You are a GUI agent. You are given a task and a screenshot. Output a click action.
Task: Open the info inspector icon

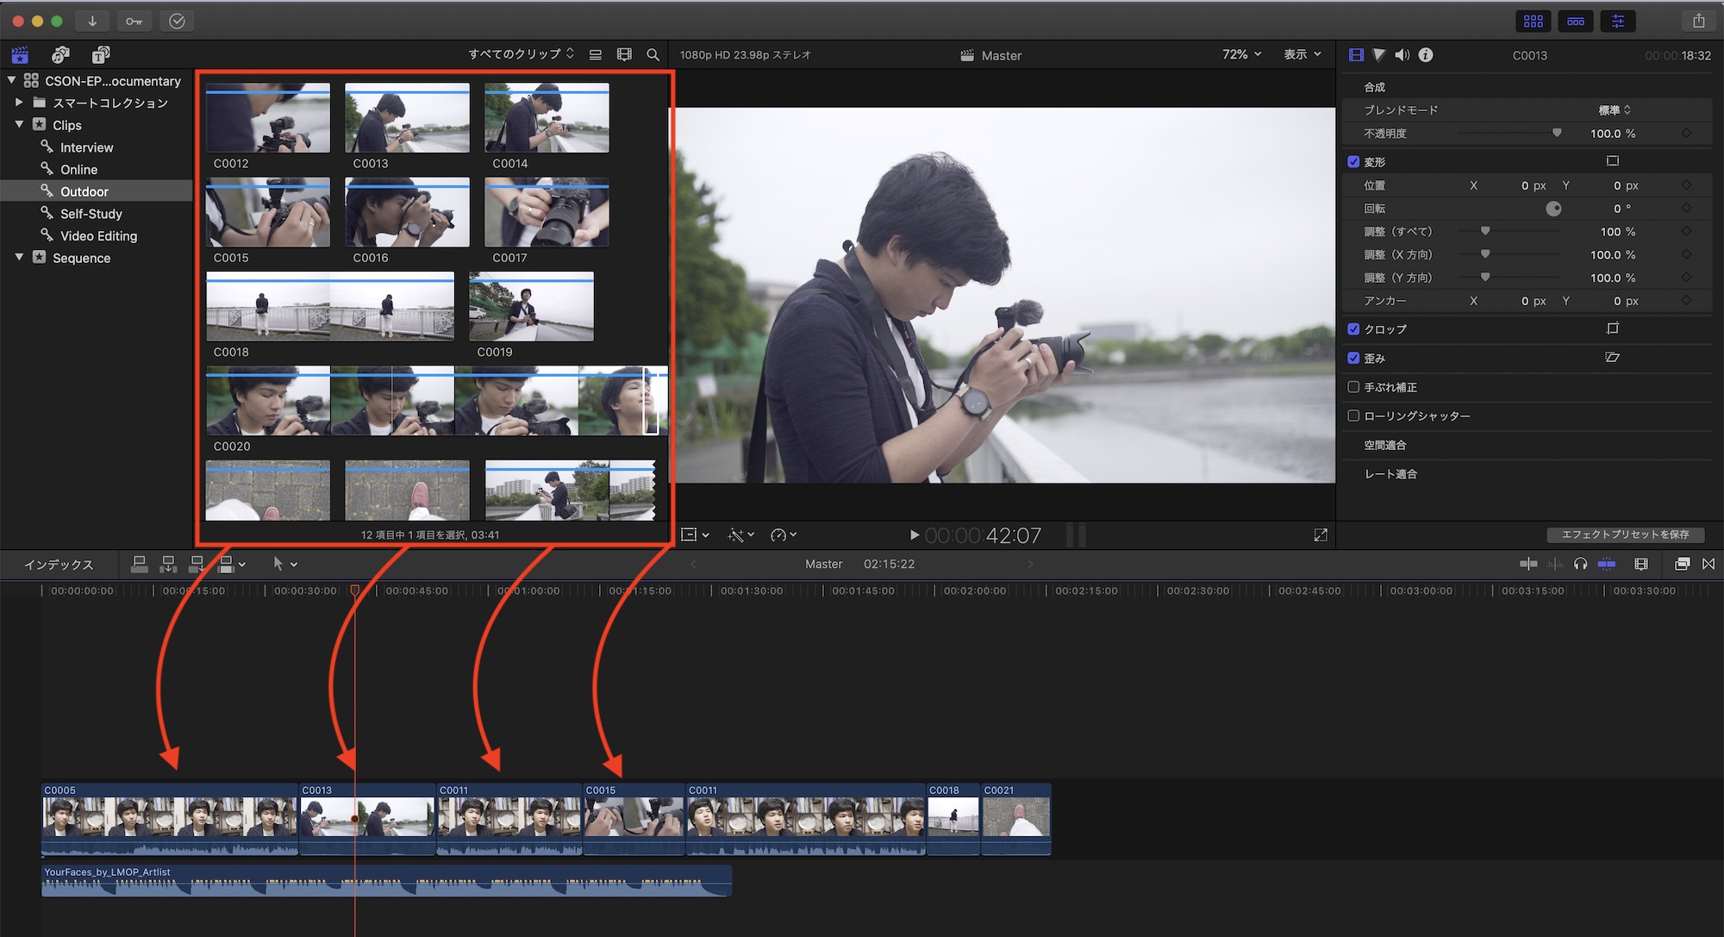click(1426, 54)
